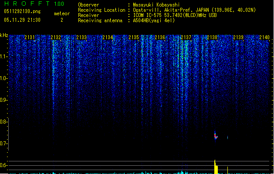Click the date stamp 05.11.29 21:30
The image size is (274, 174).
pyautogui.click(x=22, y=20)
